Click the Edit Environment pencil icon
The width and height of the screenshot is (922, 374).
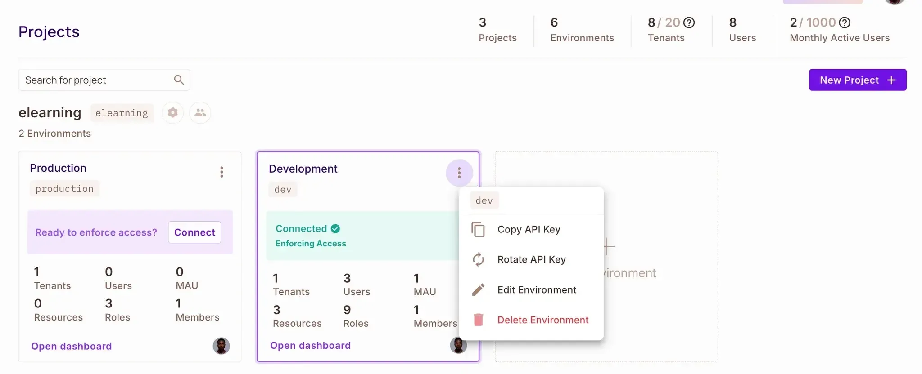click(478, 290)
